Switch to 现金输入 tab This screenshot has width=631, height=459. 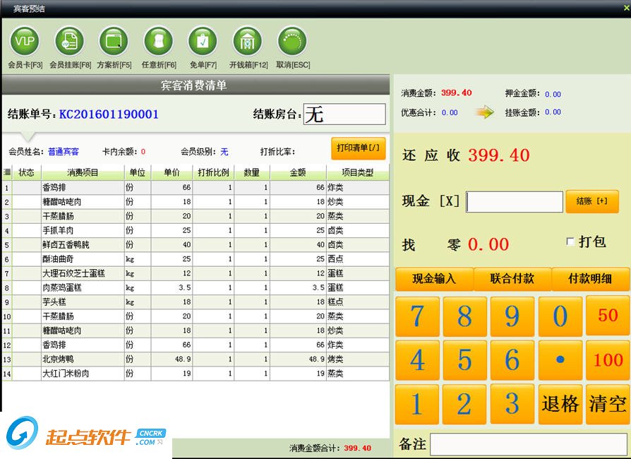pos(434,279)
